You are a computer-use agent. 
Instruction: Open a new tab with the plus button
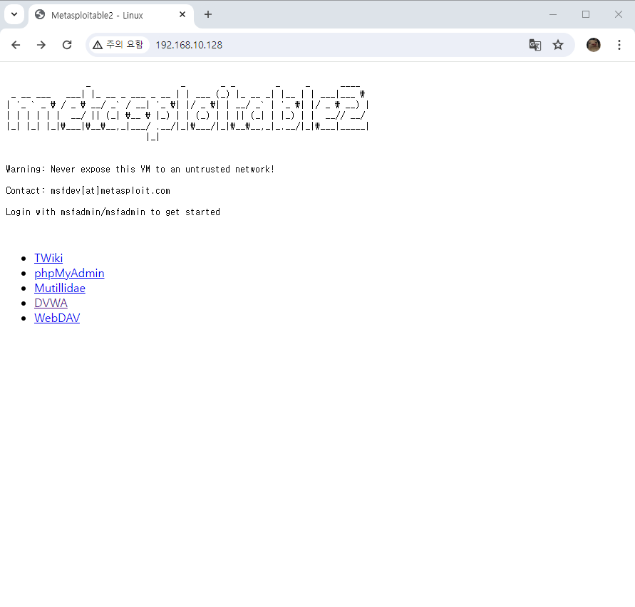208,14
